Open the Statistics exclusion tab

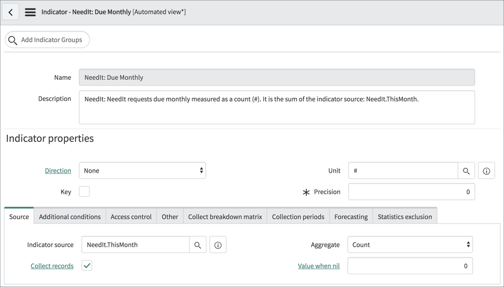[405, 217]
